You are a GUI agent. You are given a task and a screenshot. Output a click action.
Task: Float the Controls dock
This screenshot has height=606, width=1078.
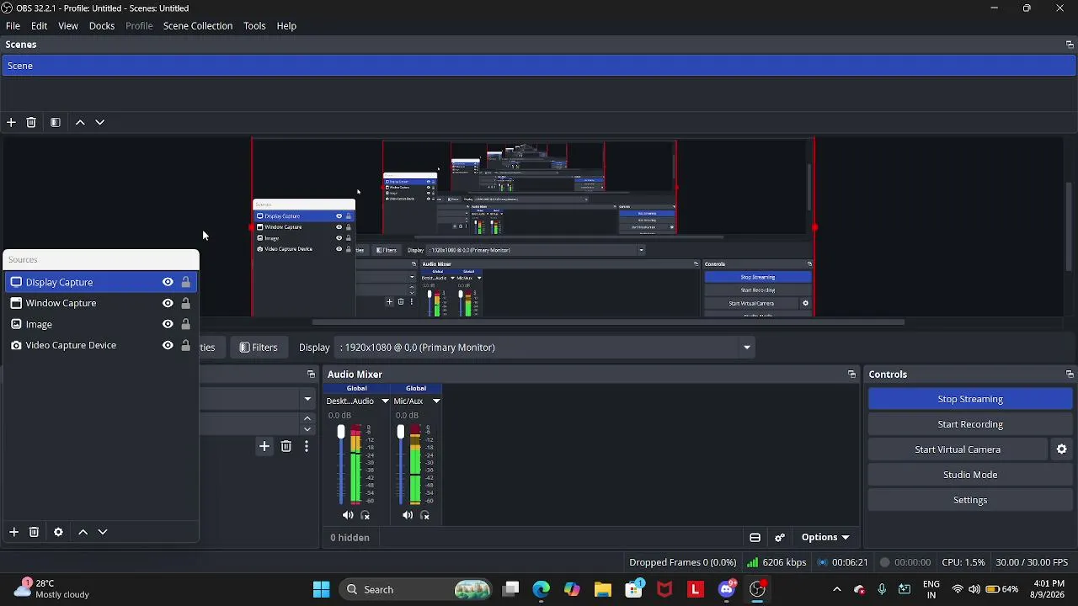pyautogui.click(x=1070, y=375)
